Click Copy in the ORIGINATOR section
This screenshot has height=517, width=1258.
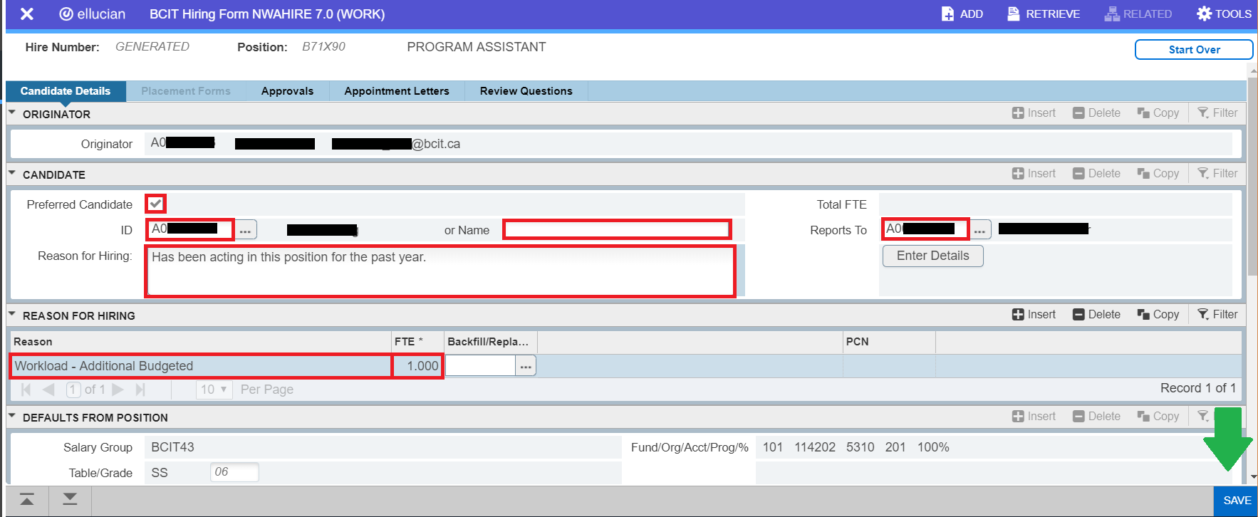pos(1158,113)
